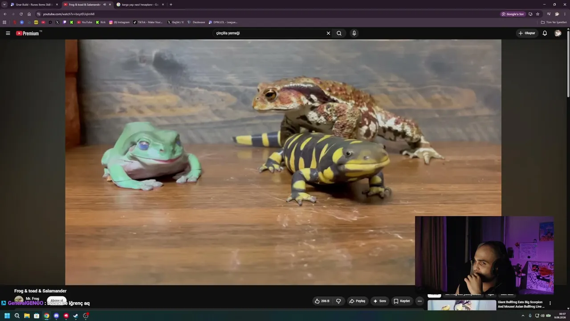The width and height of the screenshot is (570, 321).
Task: Open YouTube notifications bell
Action: [x=545, y=33]
